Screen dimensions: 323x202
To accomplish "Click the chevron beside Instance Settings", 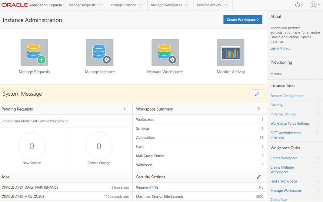I will (x=318, y=114).
